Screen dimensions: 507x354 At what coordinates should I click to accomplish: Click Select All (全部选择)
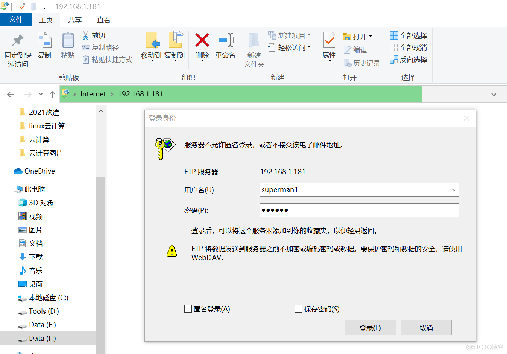point(408,35)
